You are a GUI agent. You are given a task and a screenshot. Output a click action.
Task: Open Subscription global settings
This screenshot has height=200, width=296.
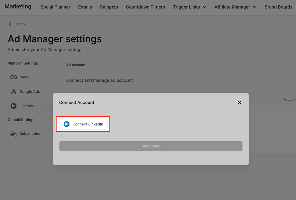click(30, 134)
